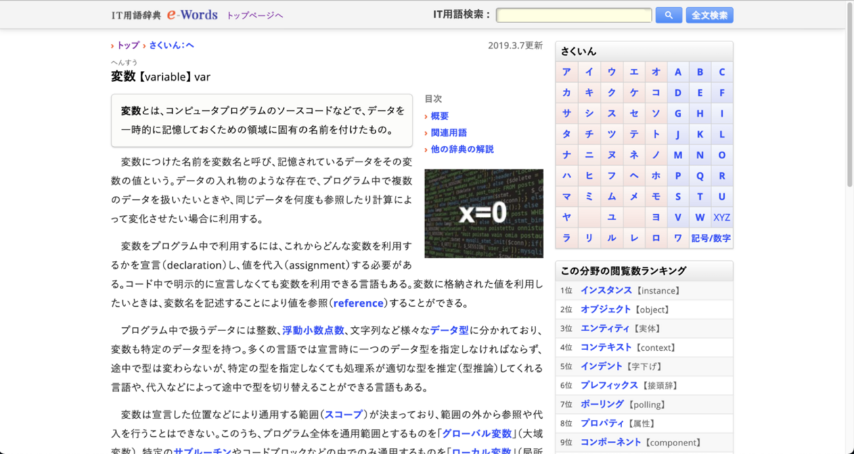The width and height of the screenshot is (854, 454).
Task: Select index cell ヨ
Action: (x=656, y=217)
